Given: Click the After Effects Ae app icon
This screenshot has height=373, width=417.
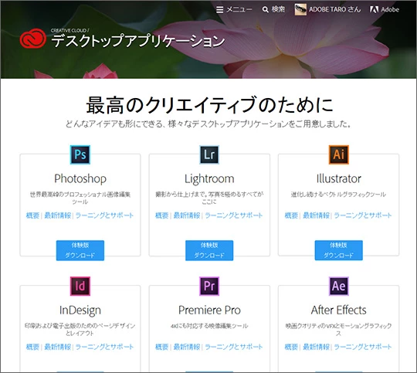Looking at the screenshot, I should (x=338, y=286).
